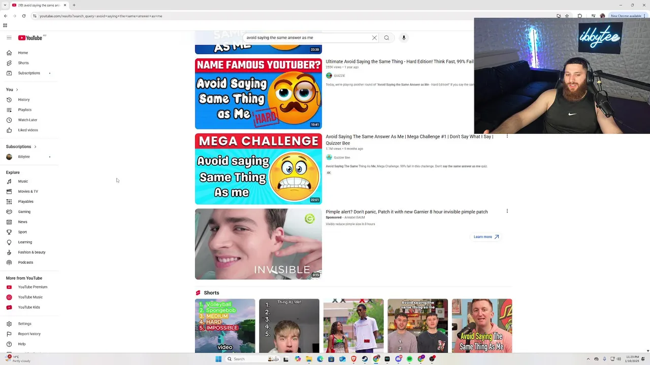Open the Mega Challenge video thumbnail
Screen dimensions: 650x365
coord(258,169)
